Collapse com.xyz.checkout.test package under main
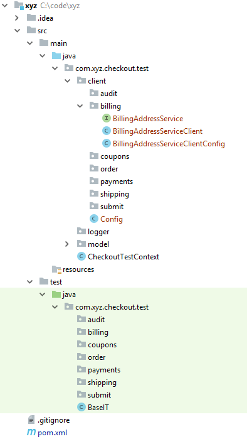247x439 pixels. click(x=55, y=68)
